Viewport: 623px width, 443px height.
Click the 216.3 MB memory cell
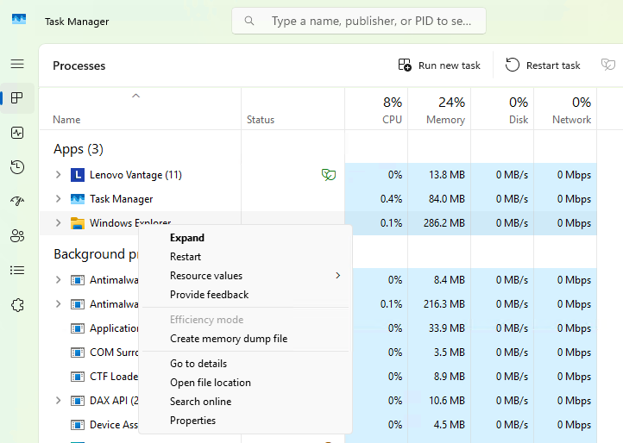[x=439, y=304]
